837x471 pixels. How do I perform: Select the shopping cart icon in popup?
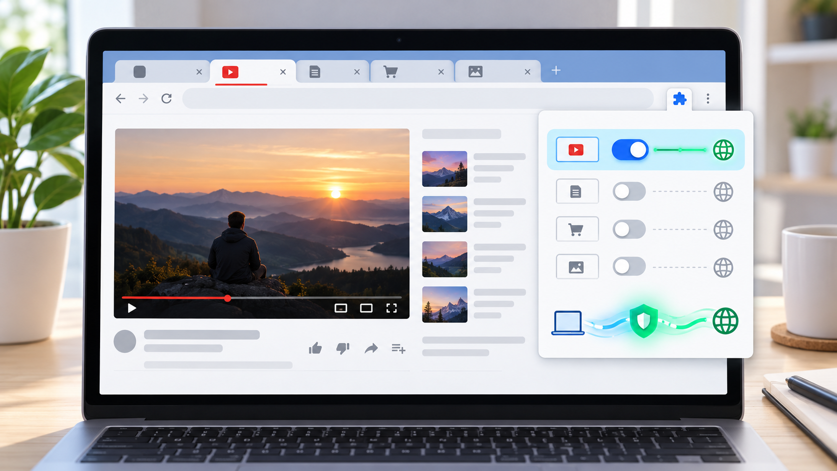[x=577, y=229]
